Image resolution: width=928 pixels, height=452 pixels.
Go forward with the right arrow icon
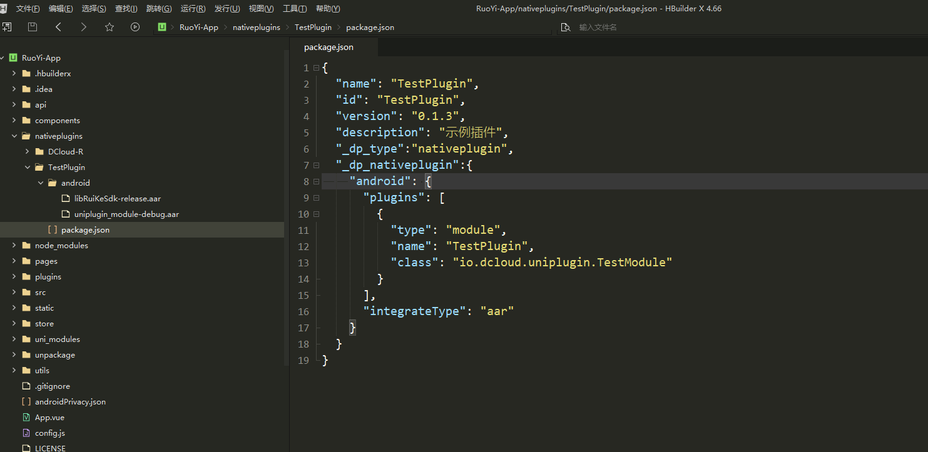click(x=84, y=27)
